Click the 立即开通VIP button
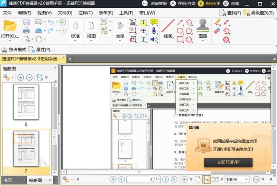Screen dimensions: 277x186 228,162
